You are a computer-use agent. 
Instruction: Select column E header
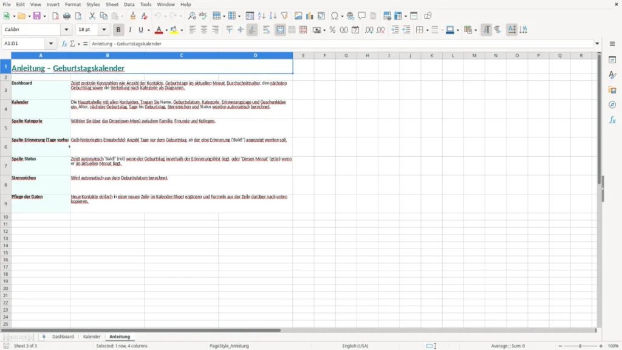click(x=304, y=55)
